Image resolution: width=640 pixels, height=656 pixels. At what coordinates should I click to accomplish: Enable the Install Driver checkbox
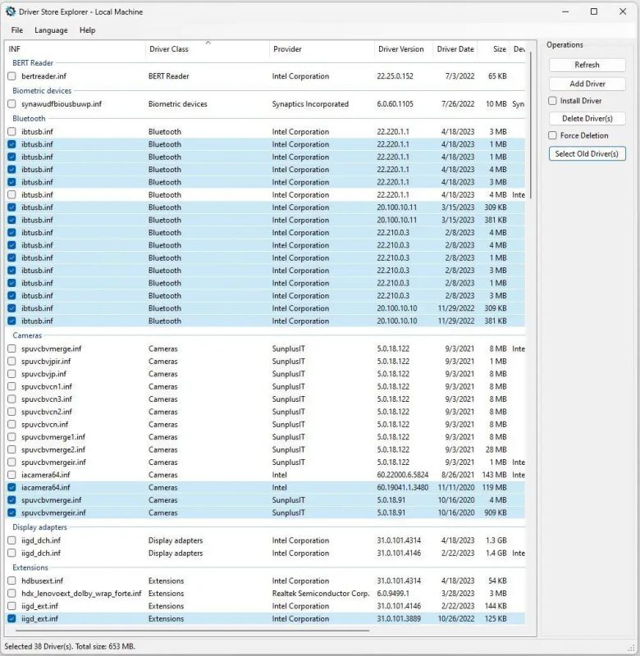[553, 101]
